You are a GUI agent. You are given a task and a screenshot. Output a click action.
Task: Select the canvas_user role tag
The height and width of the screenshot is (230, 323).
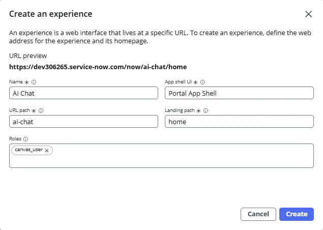pyautogui.click(x=28, y=151)
